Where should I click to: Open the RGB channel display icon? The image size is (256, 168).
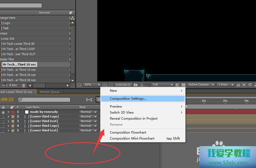pos(148,85)
